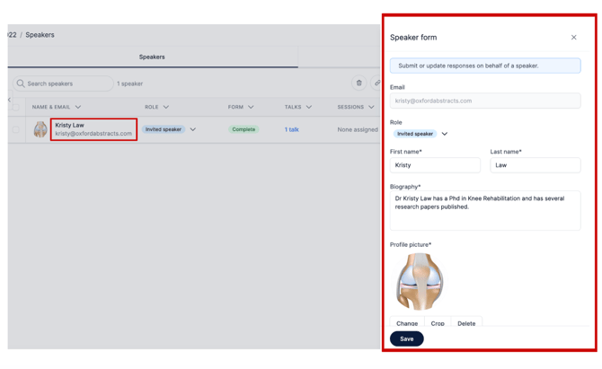Image resolution: width=602 pixels, height=369 pixels.
Task: Go to Speakers in the breadcrumb
Action: (40, 35)
